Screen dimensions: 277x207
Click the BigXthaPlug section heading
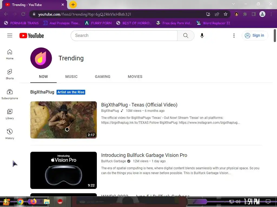42,92
